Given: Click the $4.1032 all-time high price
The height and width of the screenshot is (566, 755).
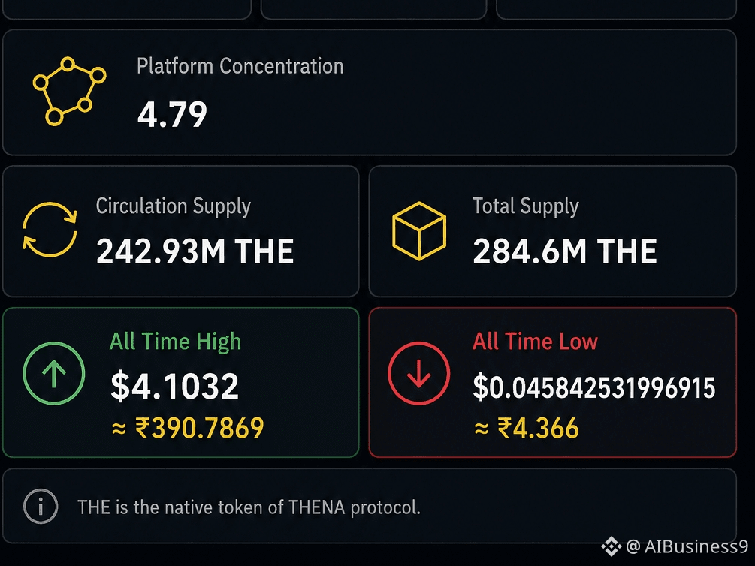Looking at the screenshot, I should [175, 386].
